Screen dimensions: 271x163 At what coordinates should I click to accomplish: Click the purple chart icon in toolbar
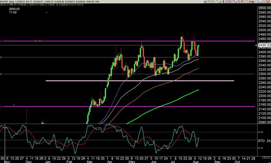[x=238, y=2]
